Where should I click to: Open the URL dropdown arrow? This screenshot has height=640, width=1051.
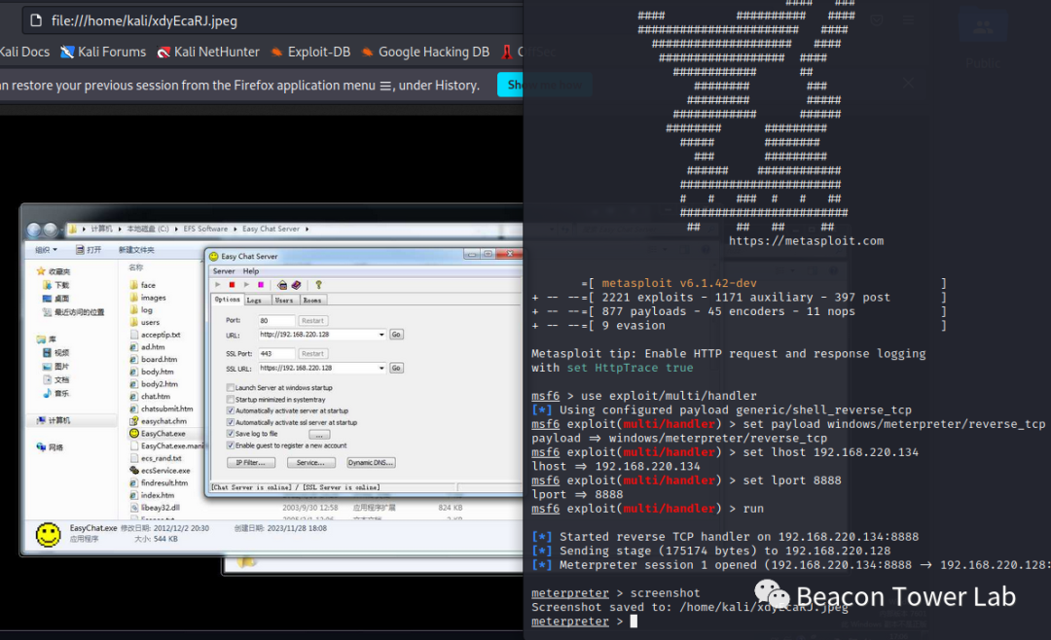click(381, 335)
